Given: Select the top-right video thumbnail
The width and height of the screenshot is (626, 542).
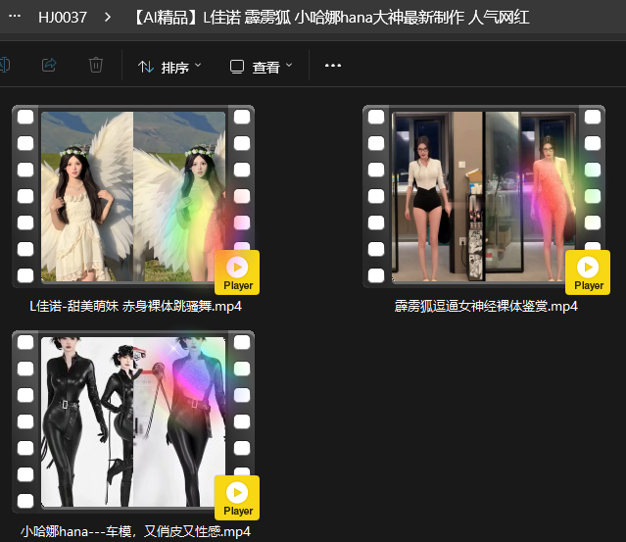Looking at the screenshot, I should tap(484, 196).
